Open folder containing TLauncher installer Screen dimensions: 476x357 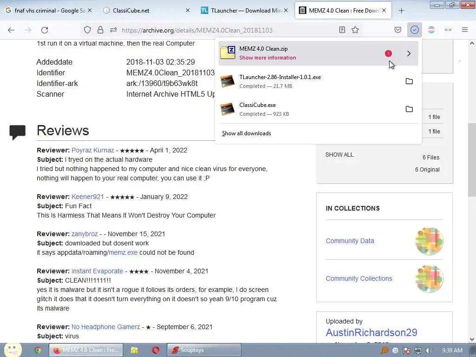click(x=409, y=81)
